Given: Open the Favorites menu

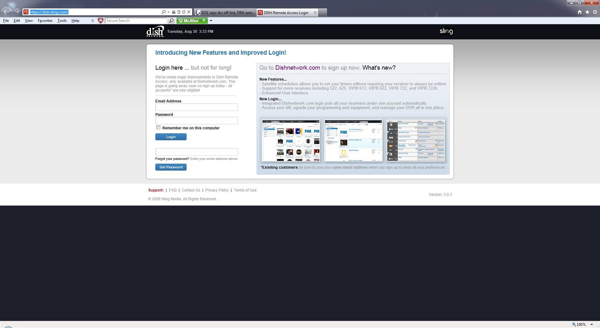Looking at the screenshot, I should pos(45,21).
